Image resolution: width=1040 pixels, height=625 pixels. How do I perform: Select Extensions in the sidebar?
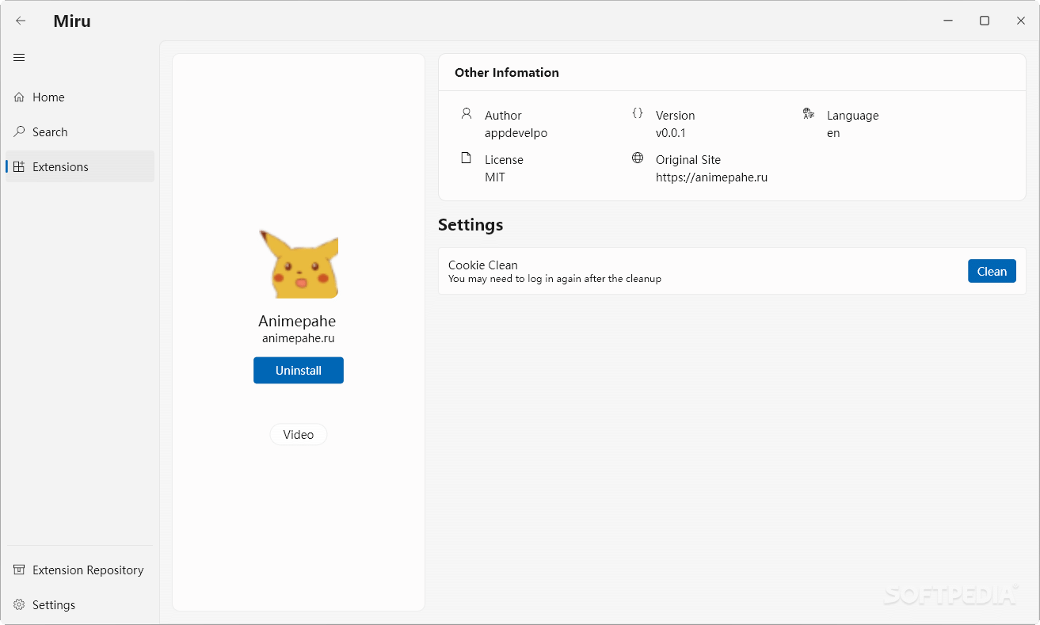tap(80, 166)
